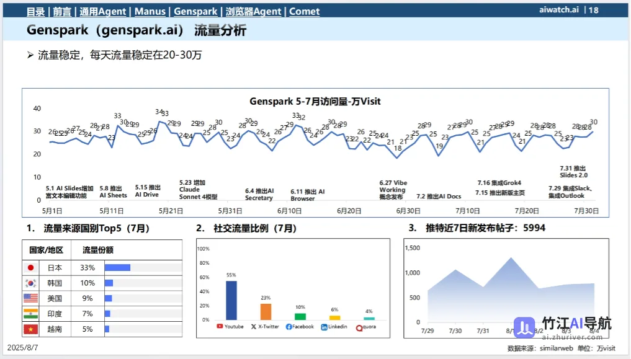Click the 5.23 Claude Sonnet 4 annotation
Viewport: 631px width, 359px height.
pos(198,190)
